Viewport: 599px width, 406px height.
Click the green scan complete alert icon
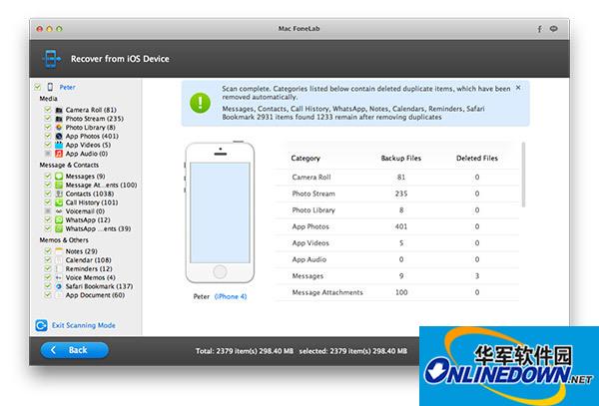coord(200,103)
